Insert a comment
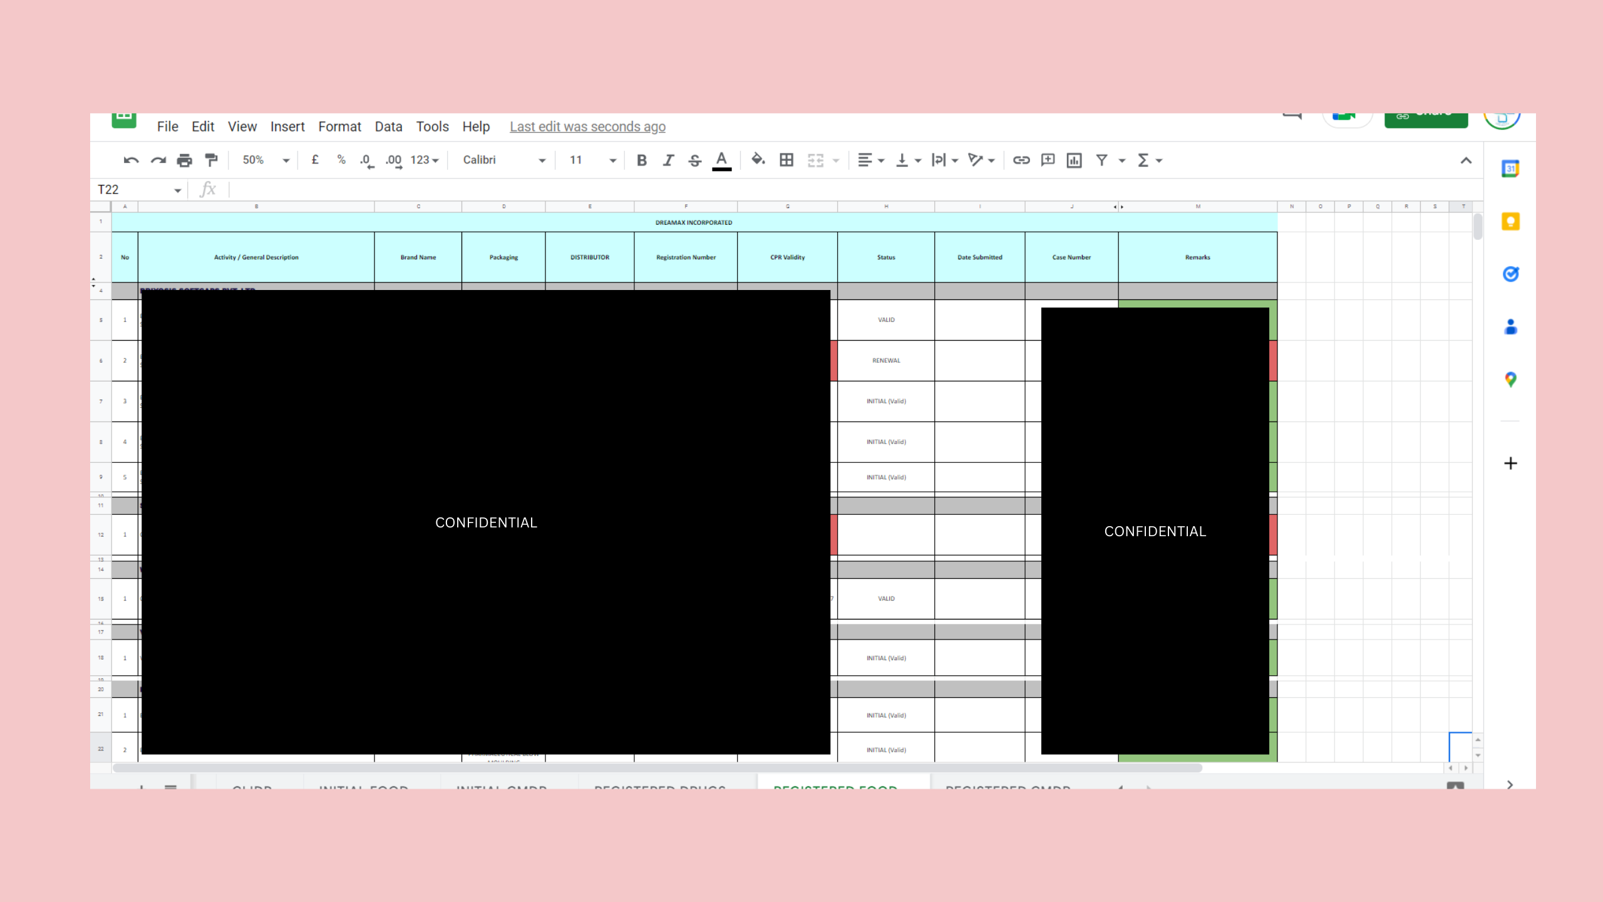Screen dimensions: 1603x902 [1048, 160]
